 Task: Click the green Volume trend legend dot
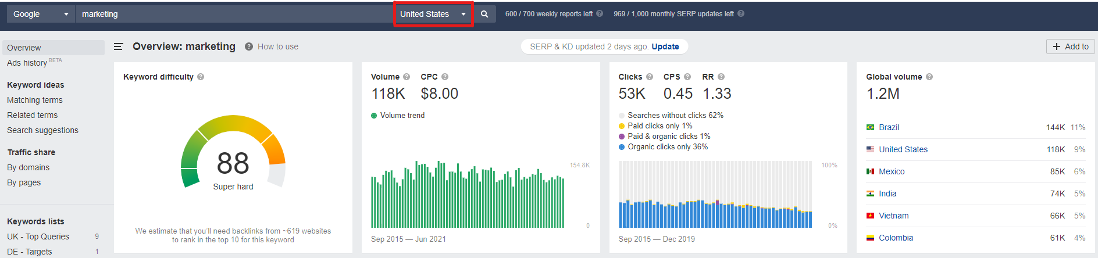click(374, 116)
